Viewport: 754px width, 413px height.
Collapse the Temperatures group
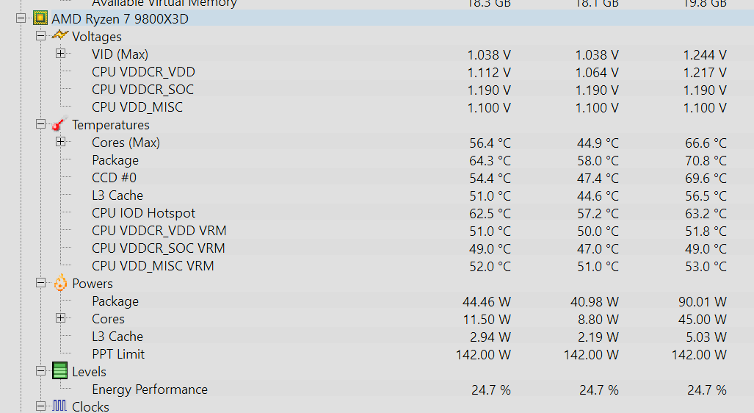pyautogui.click(x=40, y=124)
